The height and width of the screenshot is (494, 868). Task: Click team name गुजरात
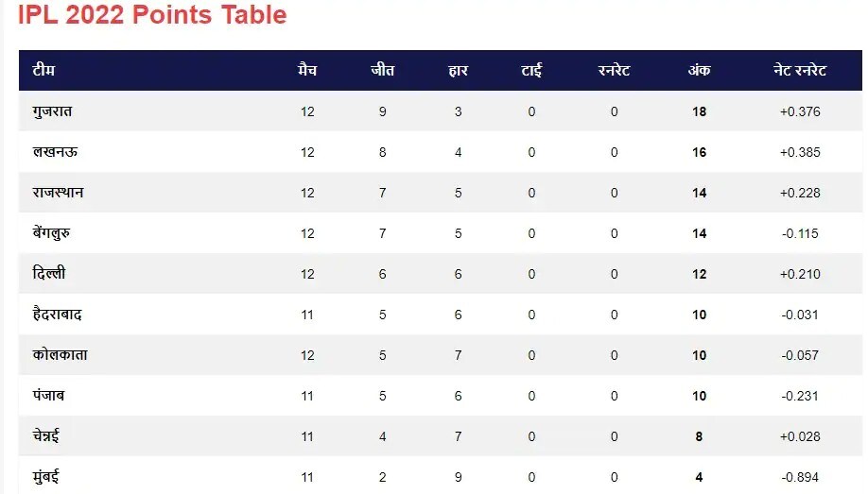(x=52, y=111)
